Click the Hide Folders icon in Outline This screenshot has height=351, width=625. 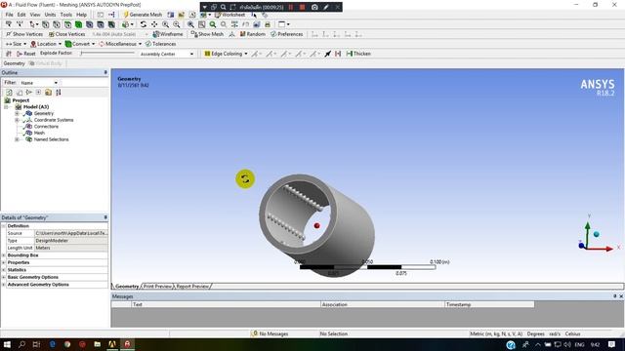pos(48,93)
